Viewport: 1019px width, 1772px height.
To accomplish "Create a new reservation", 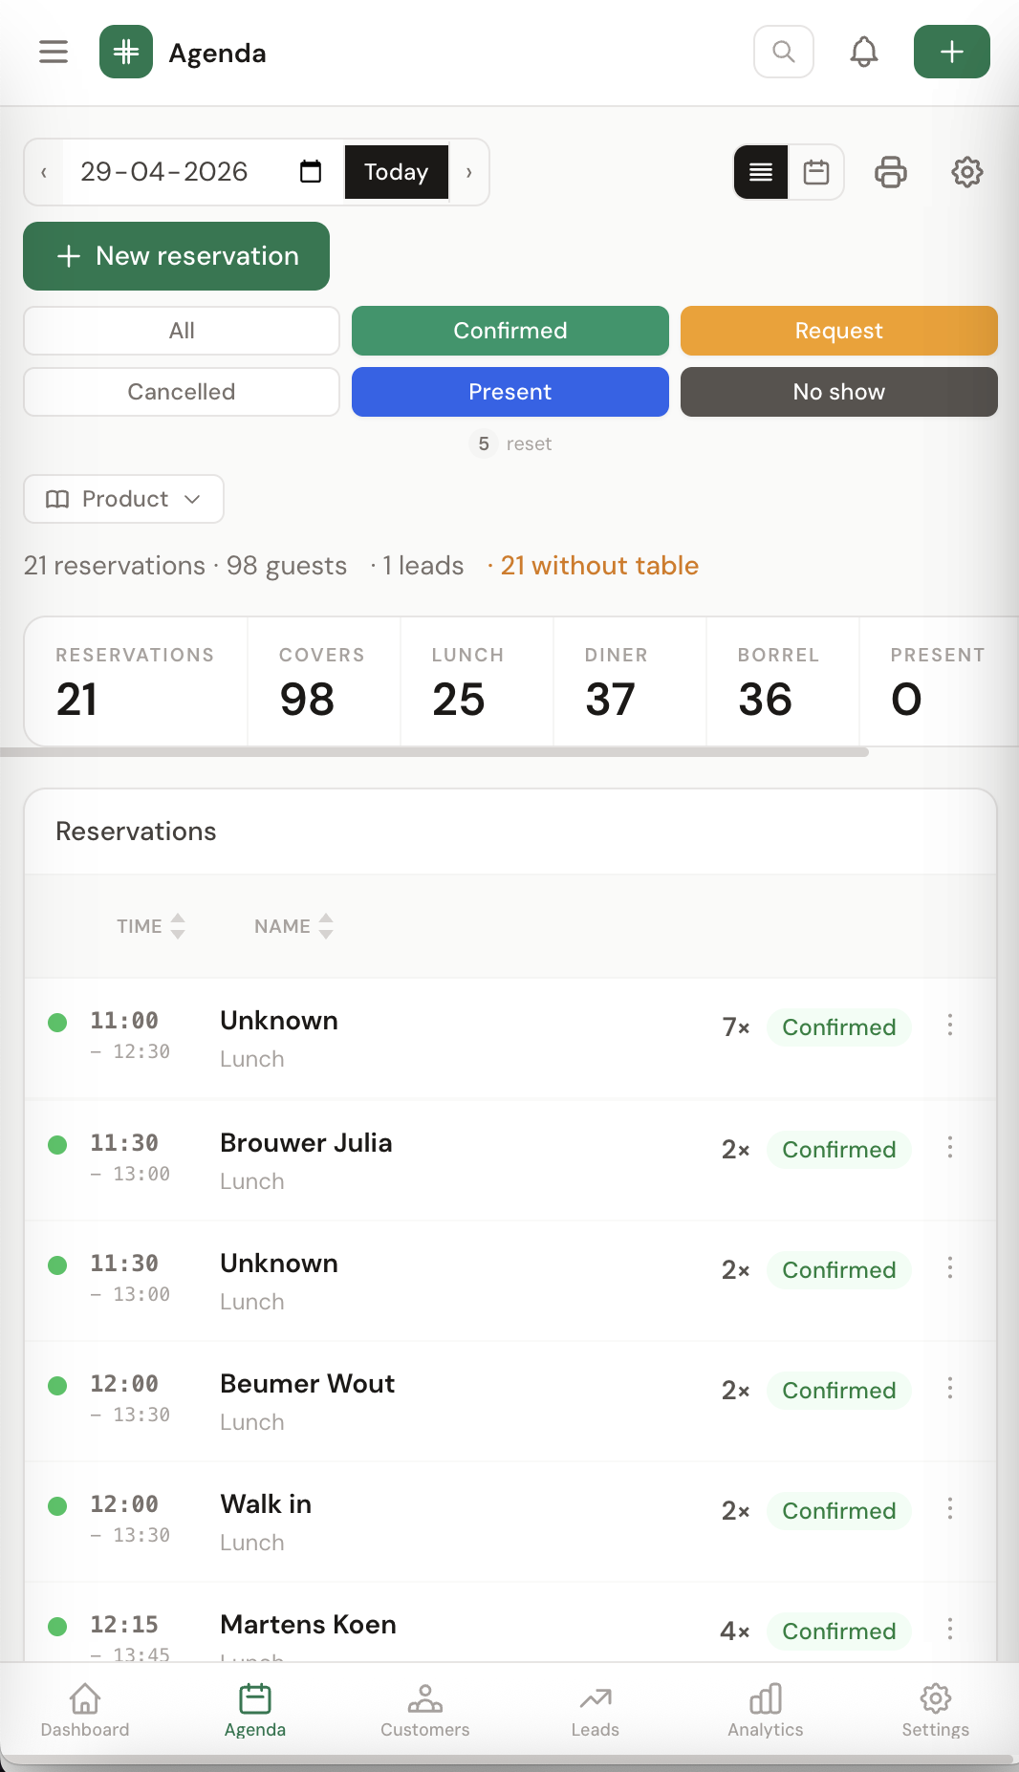I will coord(176,256).
